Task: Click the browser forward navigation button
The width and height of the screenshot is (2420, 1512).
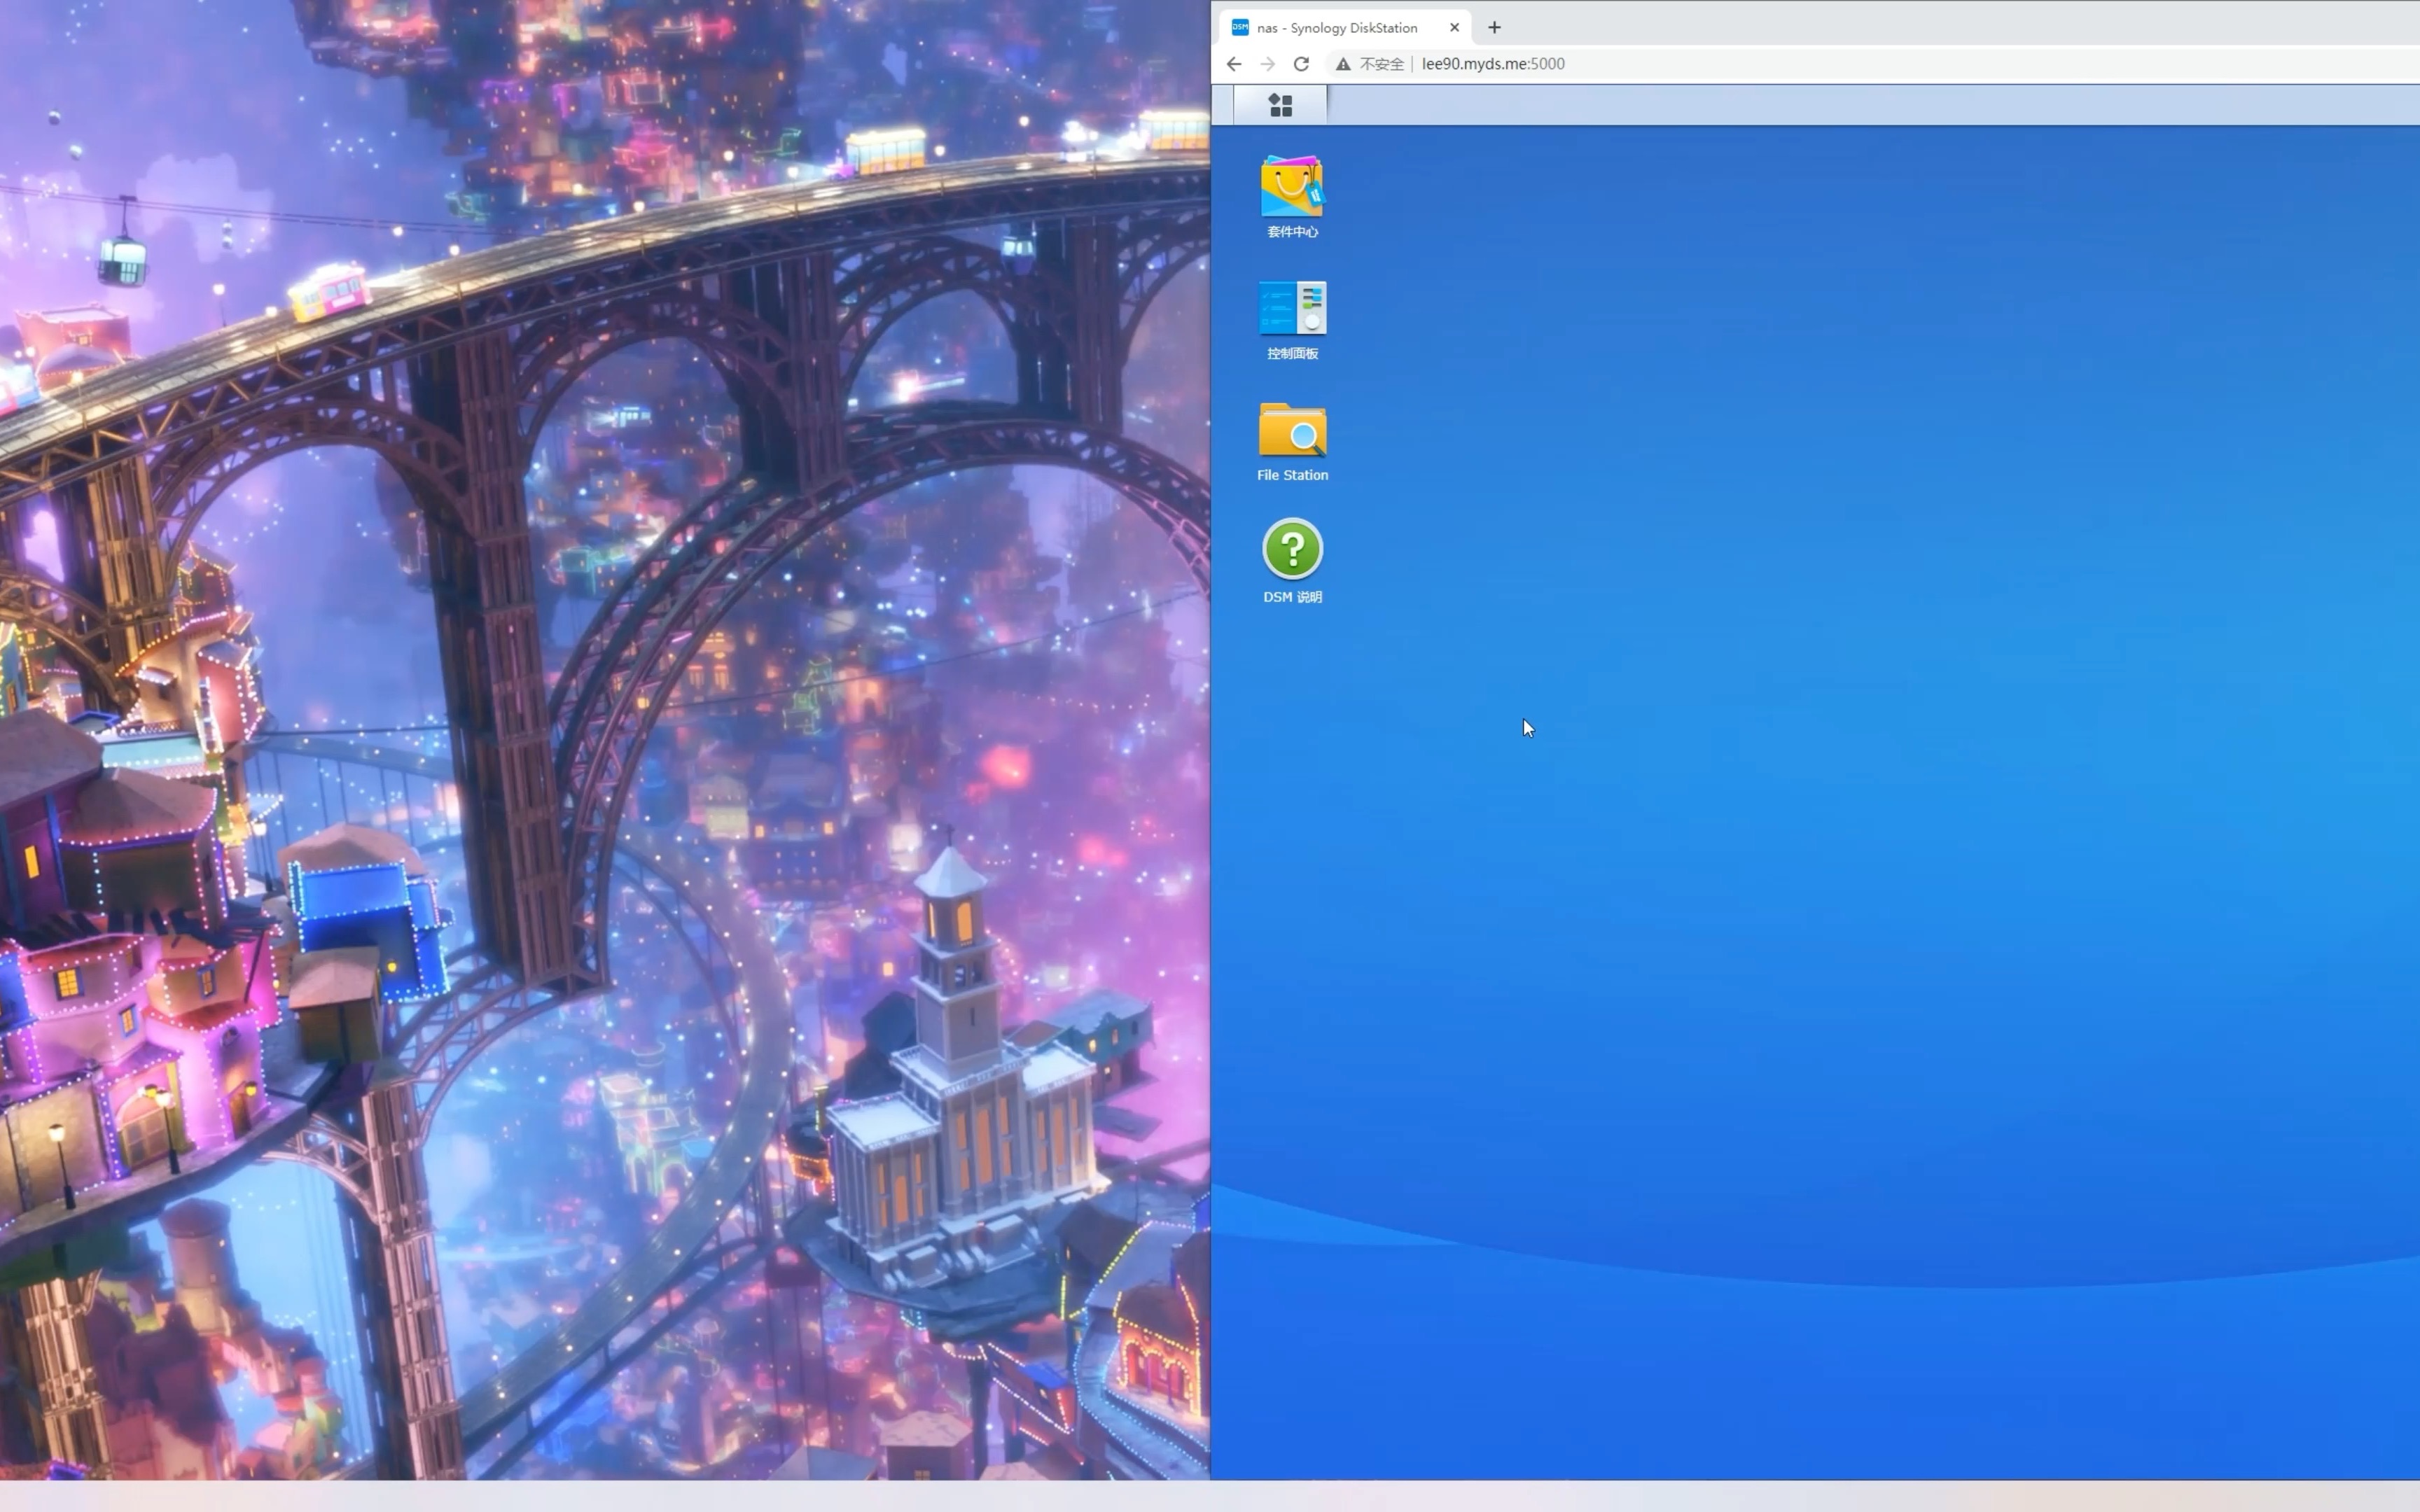Action: pyautogui.click(x=1268, y=63)
